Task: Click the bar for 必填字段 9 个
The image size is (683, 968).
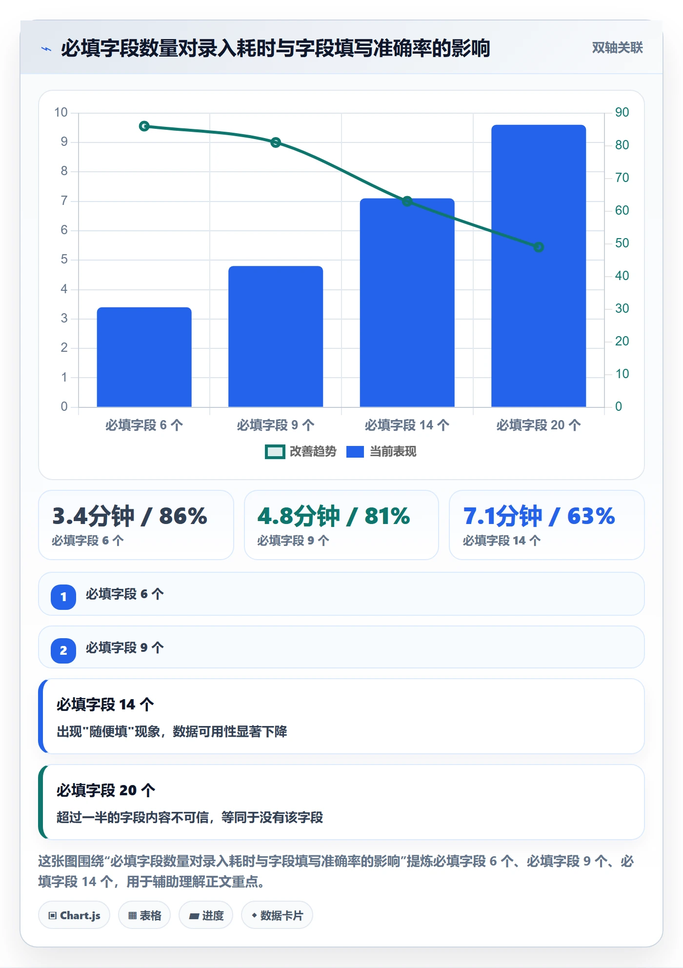Action: [x=276, y=337]
